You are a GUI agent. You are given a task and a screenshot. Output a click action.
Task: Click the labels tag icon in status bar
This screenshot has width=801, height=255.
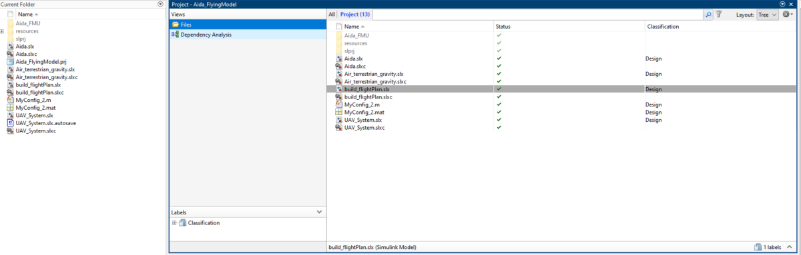(x=757, y=247)
